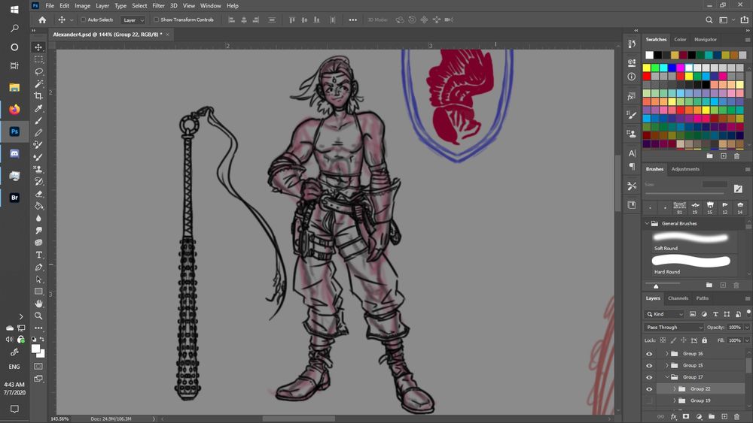Select the Hard Round brush preset
Screen dimensions: 753x423
coord(691,261)
